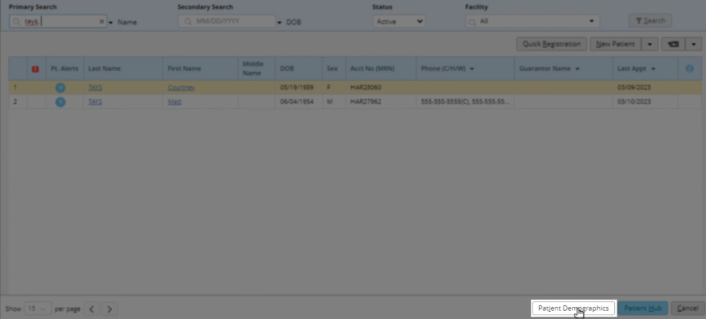Click the Search button
This screenshot has height=319, width=706.
pyautogui.click(x=650, y=21)
